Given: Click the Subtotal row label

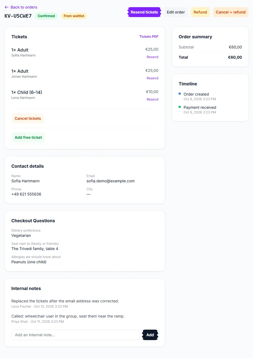Looking at the screenshot, I should [x=186, y=47].
